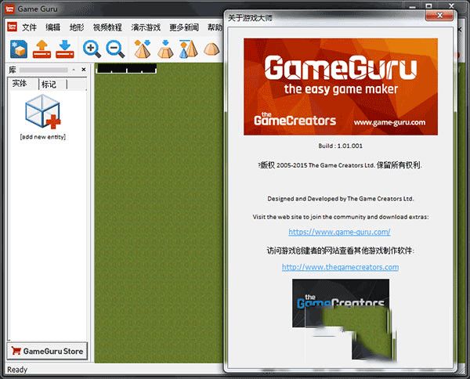This screenshot has width=470, height=379.
Task: Click the open level upload-arrow icon
Action: coord(42,49)
